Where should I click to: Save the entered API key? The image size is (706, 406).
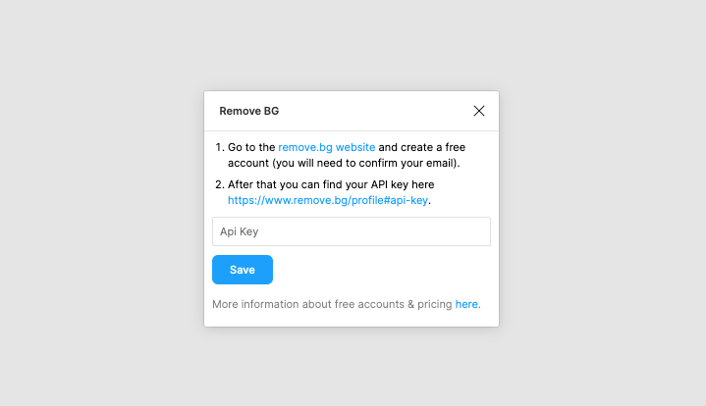(243, 270)
